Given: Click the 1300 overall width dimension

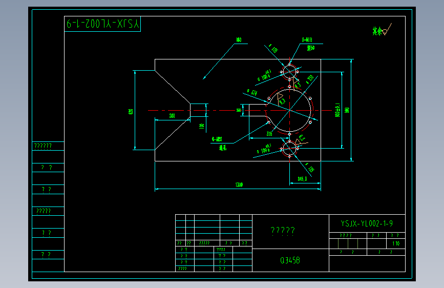Looking at the screenshot, I should (x=239, y=185).
